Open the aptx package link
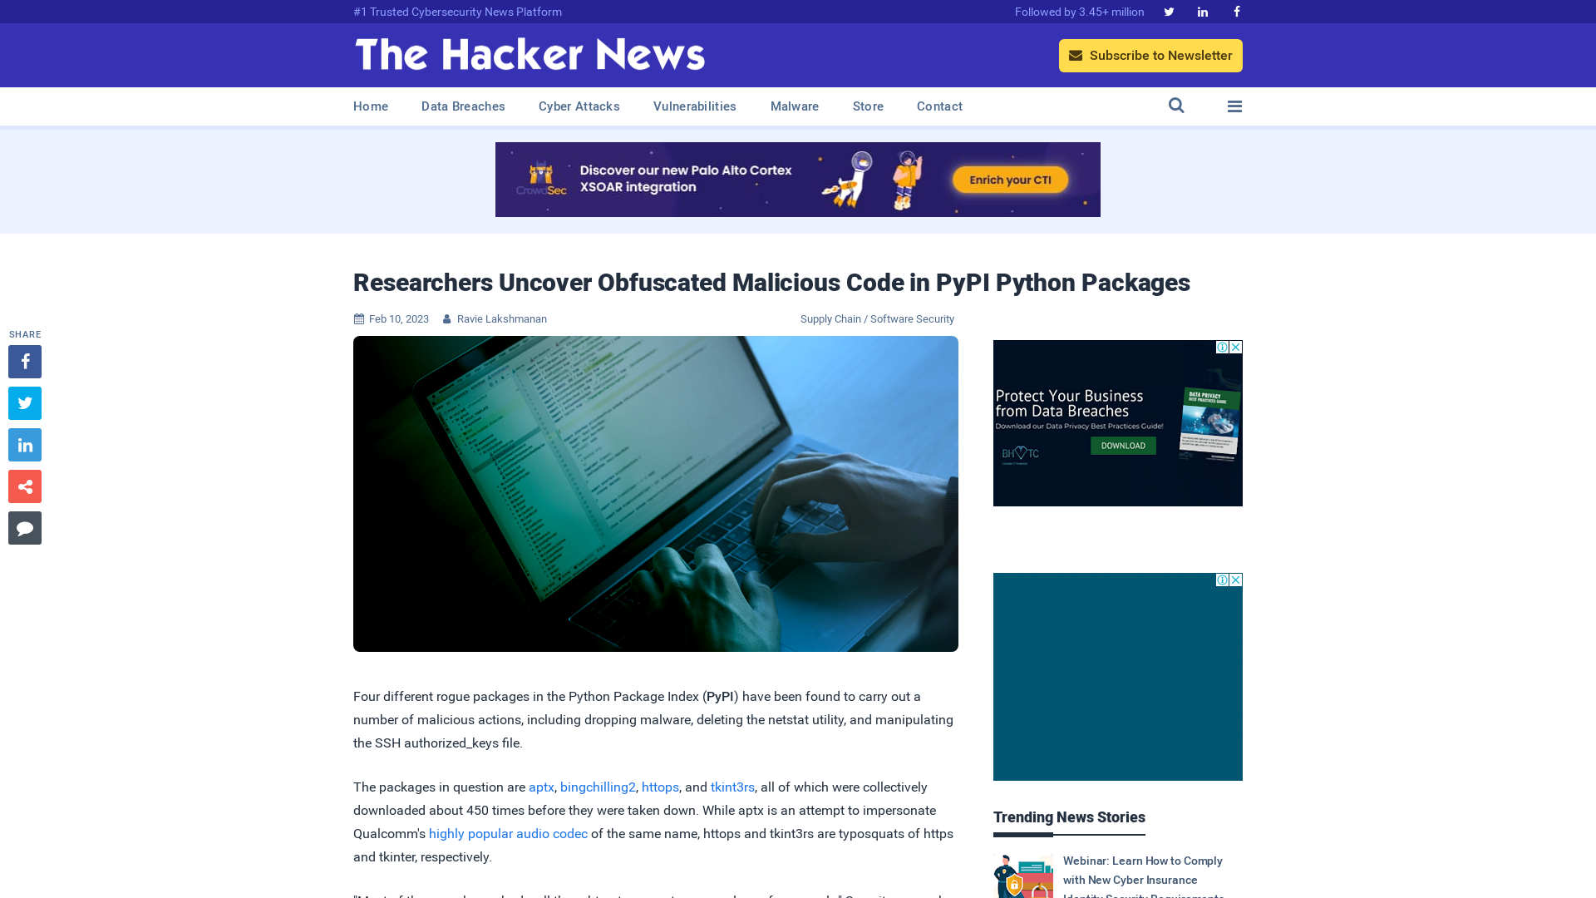Image resolution: width=1596 pixels, height=898 pixels. (x=540, y=786)
